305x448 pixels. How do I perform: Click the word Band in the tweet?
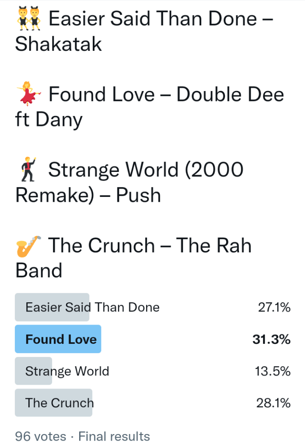(x=39, y=270)
